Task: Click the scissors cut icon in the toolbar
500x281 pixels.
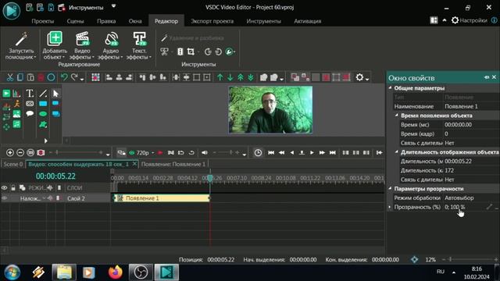Action: (10, 77)
